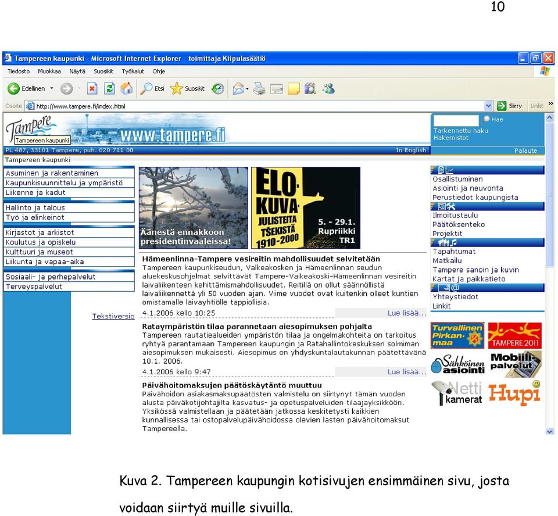558x516 pixels.
Task: Click the Hae search button
Action: pos(493,119)
